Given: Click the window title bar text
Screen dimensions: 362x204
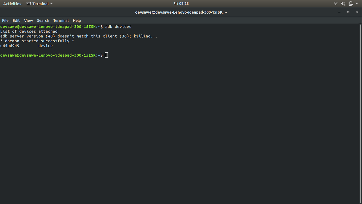Looking at the screenshot, I should 181,12.
